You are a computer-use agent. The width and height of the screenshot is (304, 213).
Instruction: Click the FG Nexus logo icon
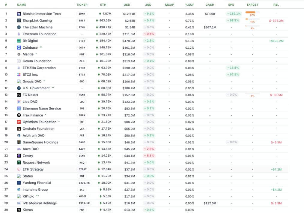click(x=19, y=95)
